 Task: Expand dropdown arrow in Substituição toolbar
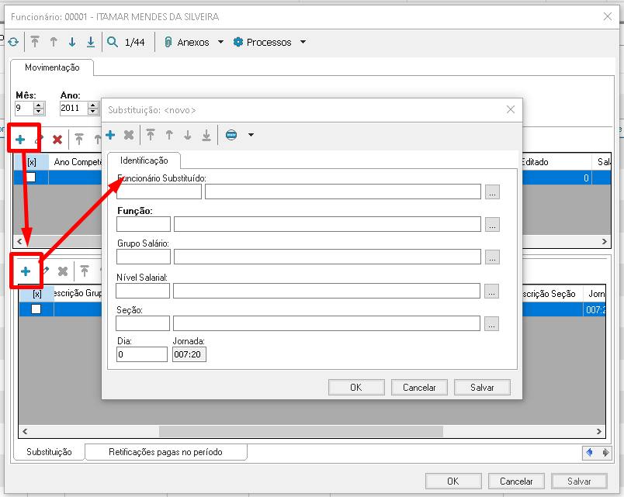tap(251, 135)
